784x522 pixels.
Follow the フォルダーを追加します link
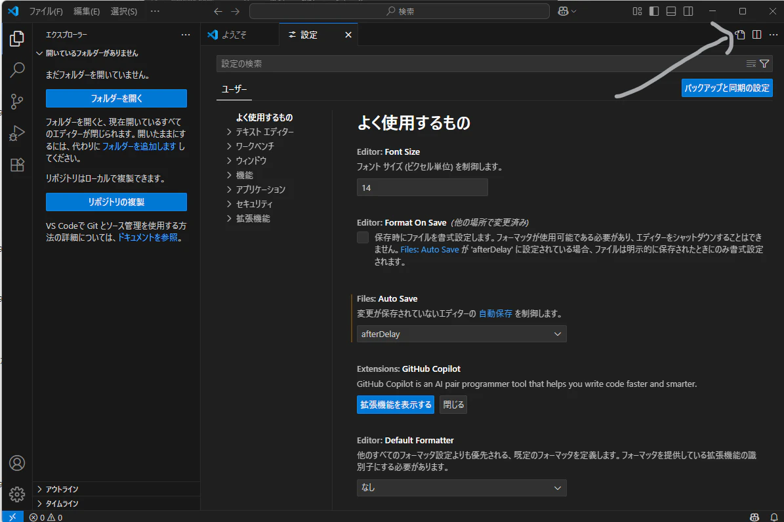tap(139, 146)
